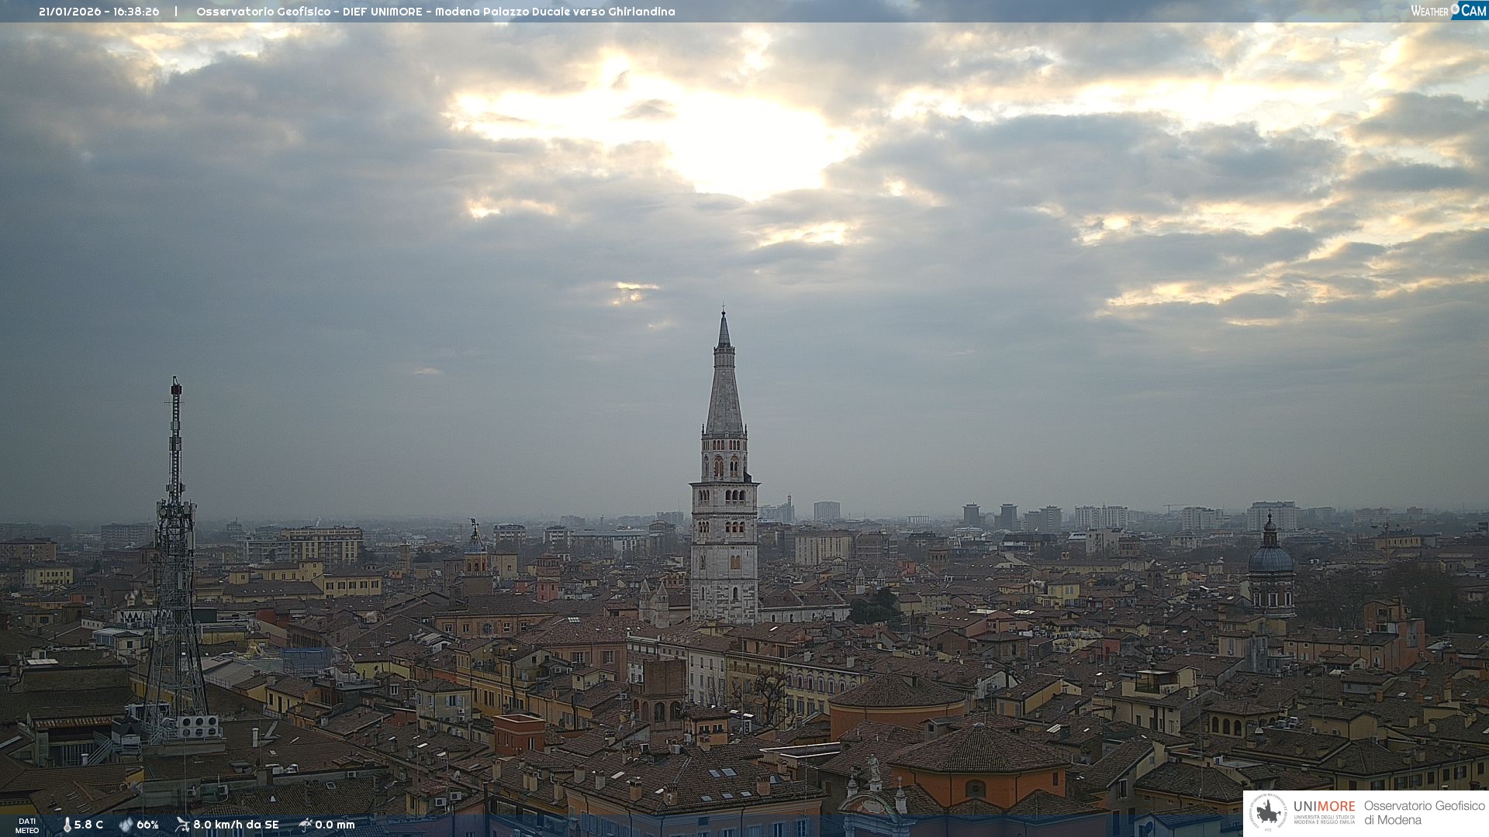Viewport: 1489px width, 837px height.
Task: Click the bright sun patch in clouds
Action: (744, 143)
